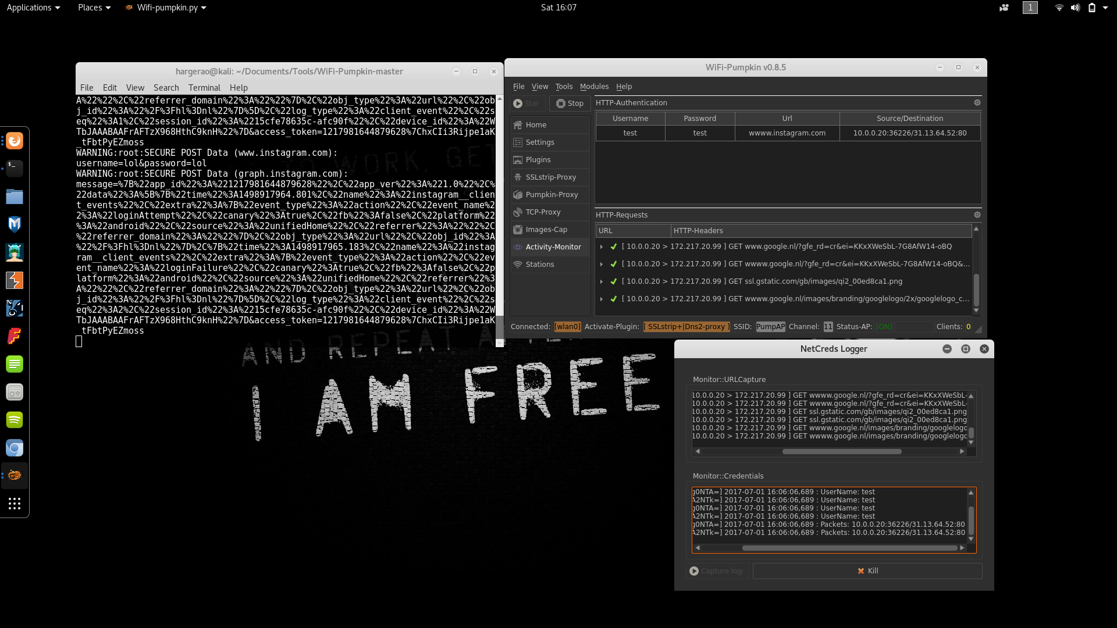
Task: Open Home in WiFi-Pumpkin sidebar
Action: 550,125
